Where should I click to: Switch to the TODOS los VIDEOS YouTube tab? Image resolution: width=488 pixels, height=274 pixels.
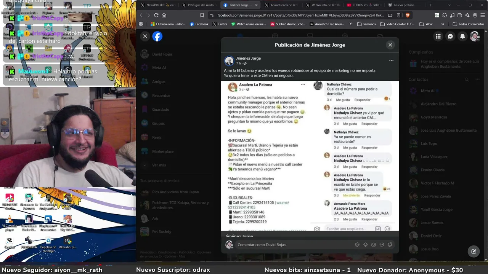364,5
